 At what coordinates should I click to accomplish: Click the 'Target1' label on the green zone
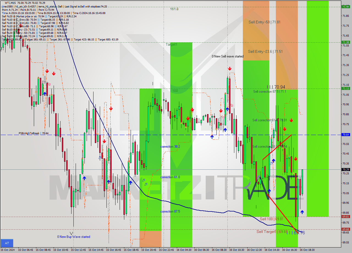point(172,45)
